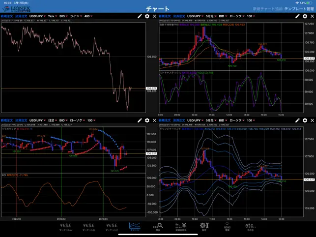316x237 pixels.
Task: Expand the Tick timeframe dropdown
Action: pyautogui.click(x=53, y=16)
